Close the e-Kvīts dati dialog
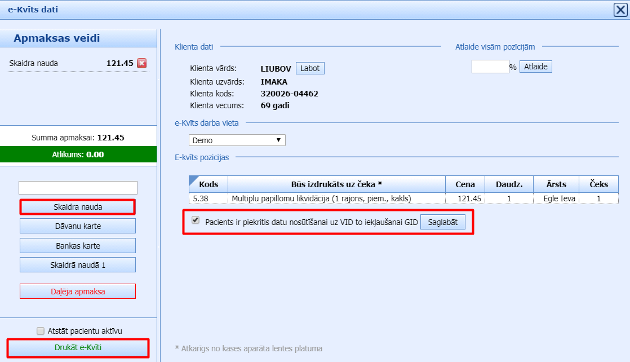This screenshot has width=630, height=362. (x=620, y=9)
